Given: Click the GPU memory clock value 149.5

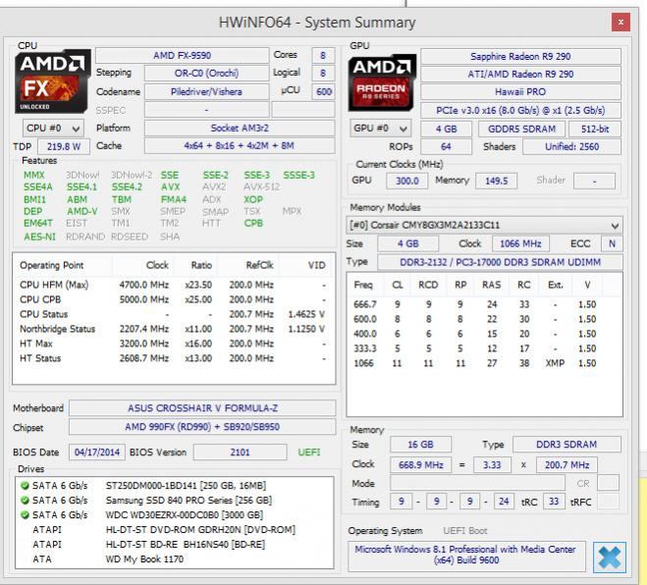Looking at the screenshot, I should [x=497, y=181].
